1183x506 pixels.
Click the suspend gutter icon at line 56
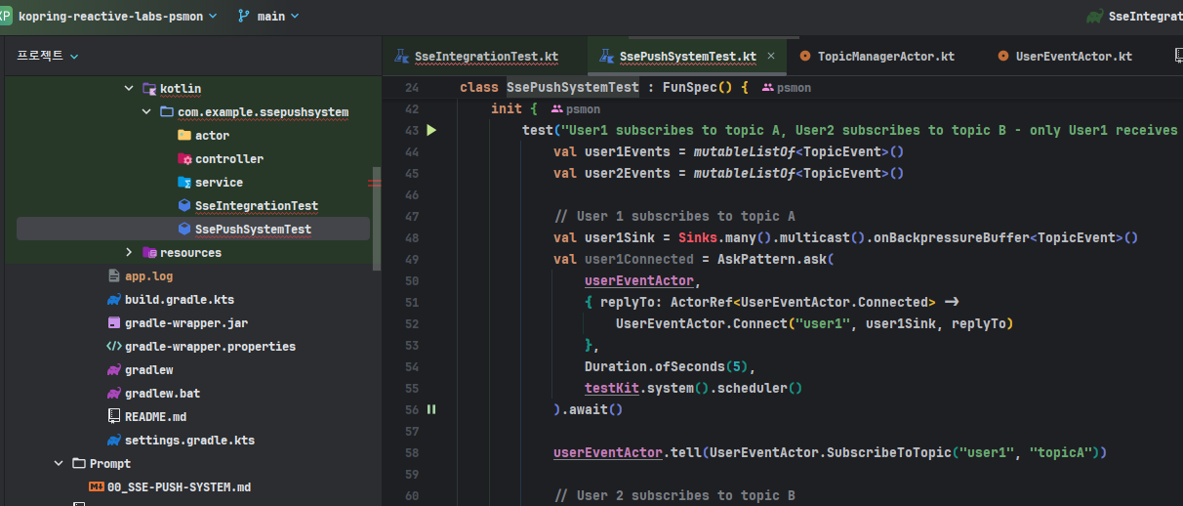coord(431,409)
